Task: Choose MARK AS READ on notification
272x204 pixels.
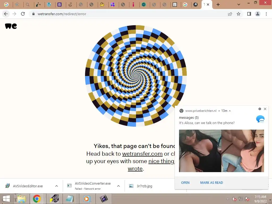Action: (212, 183)
